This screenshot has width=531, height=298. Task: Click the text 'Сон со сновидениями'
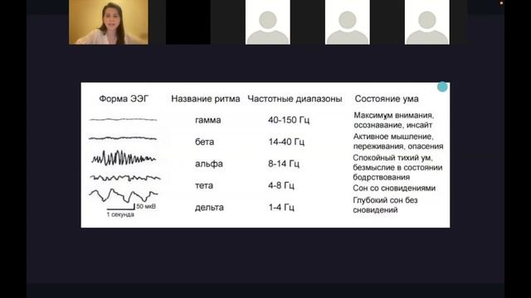pos(394,188)
